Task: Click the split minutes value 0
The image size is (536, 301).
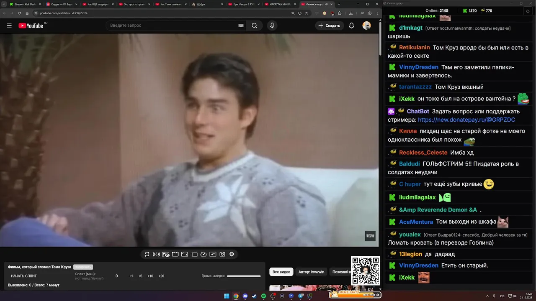Action: tap(117, 276)
